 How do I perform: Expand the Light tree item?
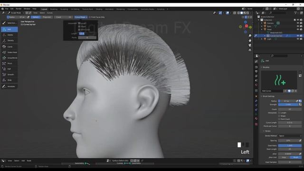point(262,39)
